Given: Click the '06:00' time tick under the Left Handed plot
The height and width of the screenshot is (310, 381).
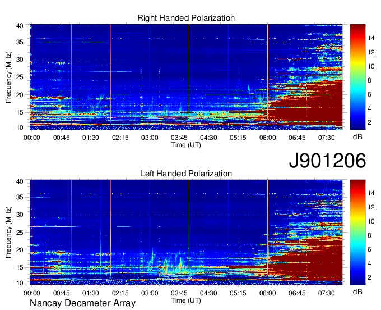Looking at the screenshot, I should pyautogui.click(x=267, y=293).
